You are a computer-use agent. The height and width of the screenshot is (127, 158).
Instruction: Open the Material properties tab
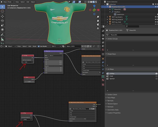tap(103, 80)
